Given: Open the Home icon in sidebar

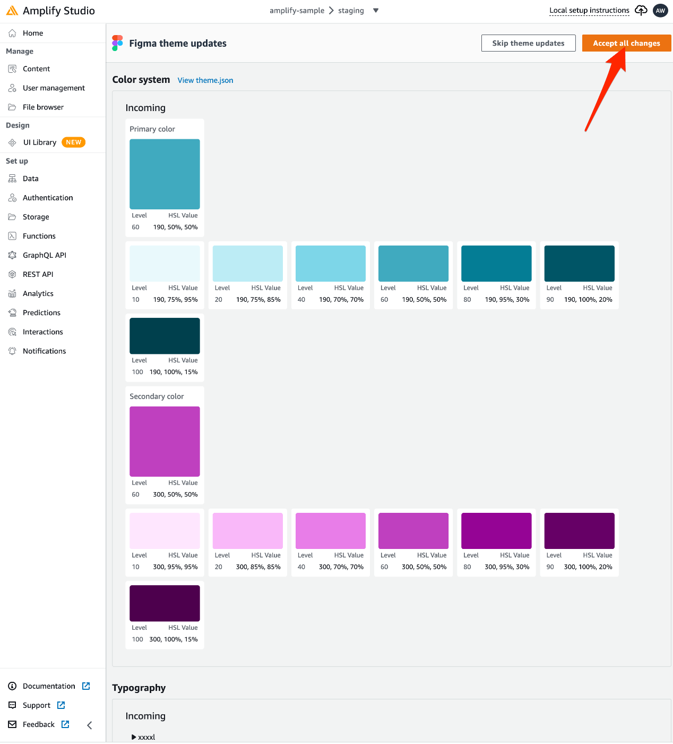Looking at the screenshot, I should (12, 33).
